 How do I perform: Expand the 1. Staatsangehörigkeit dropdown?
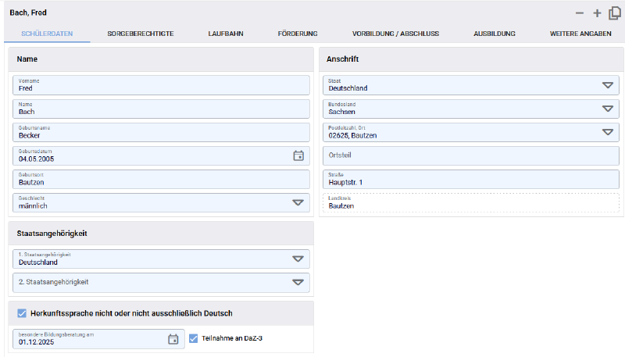(297, 259)
